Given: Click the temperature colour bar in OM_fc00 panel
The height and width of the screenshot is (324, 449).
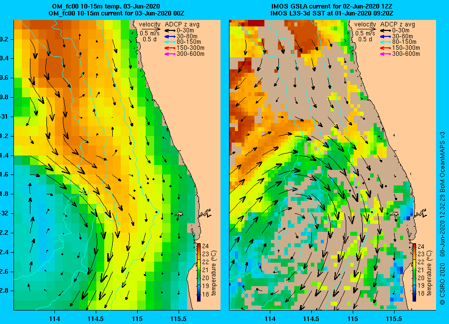Looking at the screenshot, I should 199,272.
